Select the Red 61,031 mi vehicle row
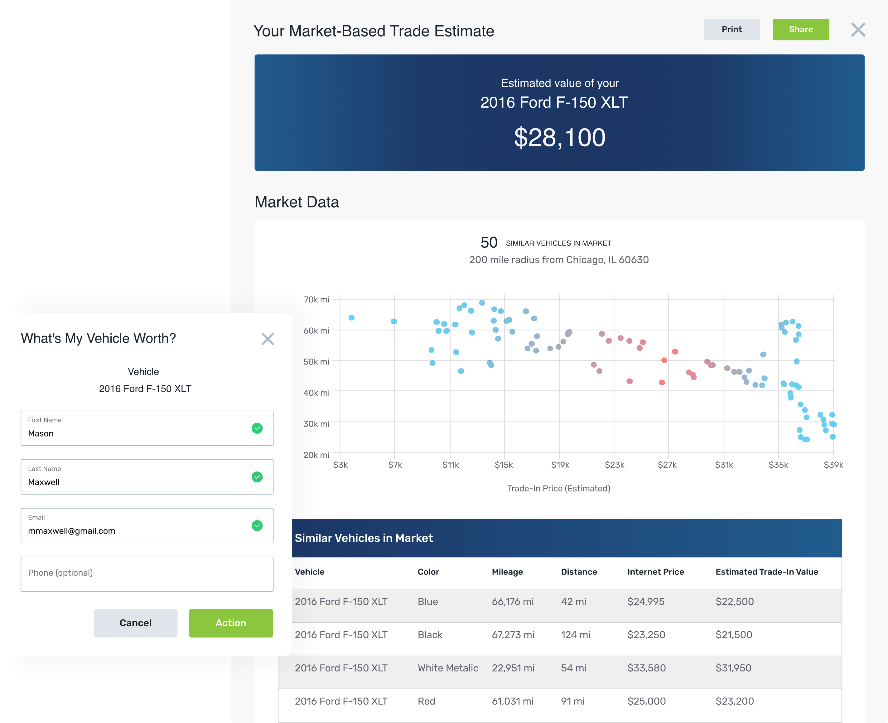 click(x=559, y=701)
